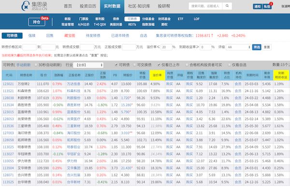Open LOF in the sub-navigation

(196, 19)
